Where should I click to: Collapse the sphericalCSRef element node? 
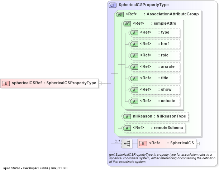tap(100, 84)
